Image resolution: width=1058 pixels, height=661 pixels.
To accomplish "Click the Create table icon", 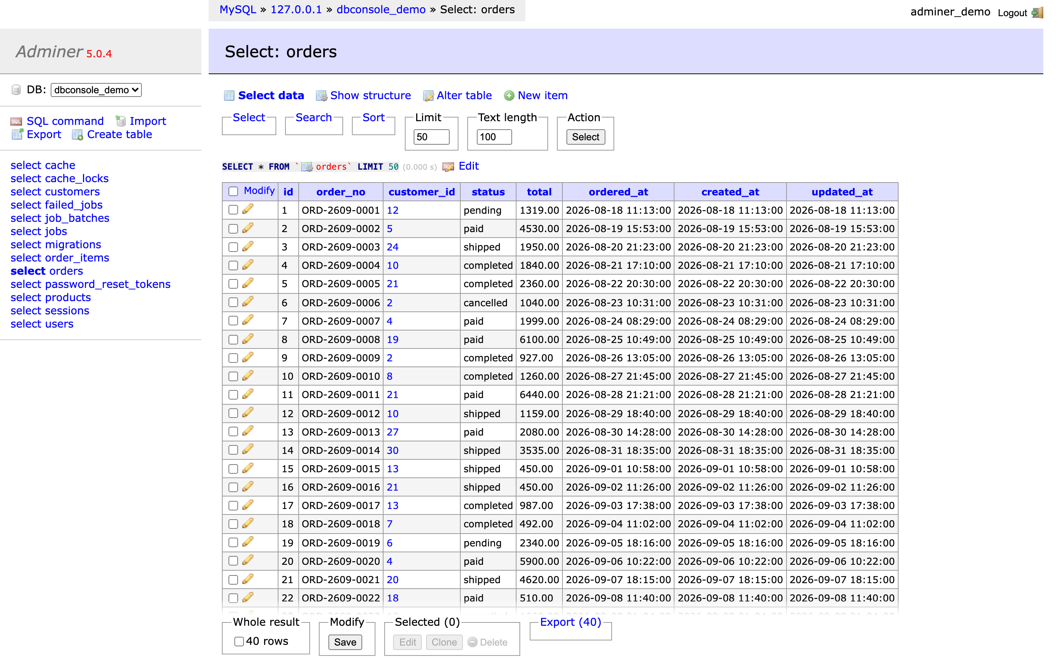I will tap(78, 135).
